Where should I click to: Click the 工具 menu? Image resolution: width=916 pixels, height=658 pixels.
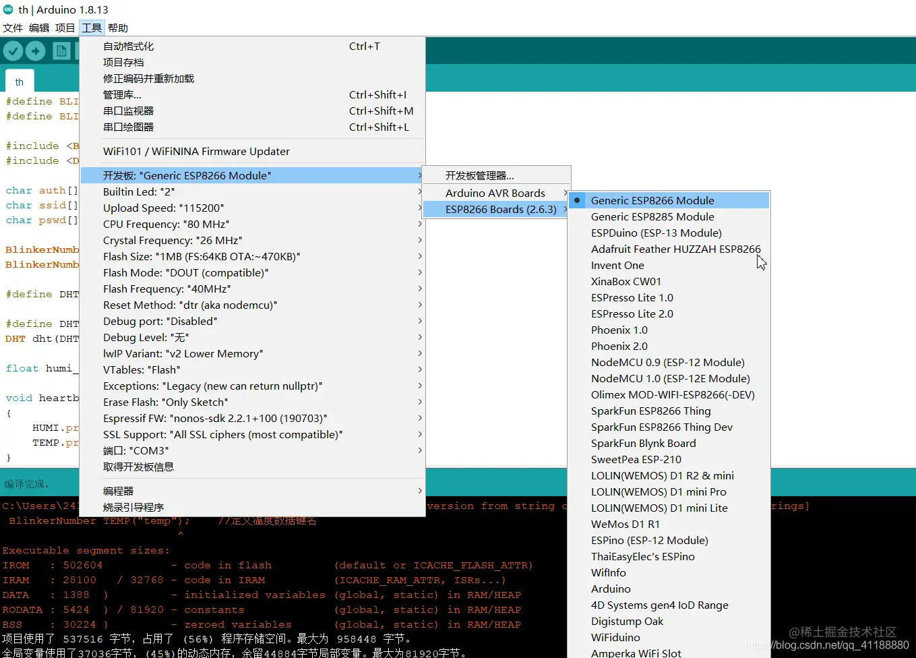point(92,28)
